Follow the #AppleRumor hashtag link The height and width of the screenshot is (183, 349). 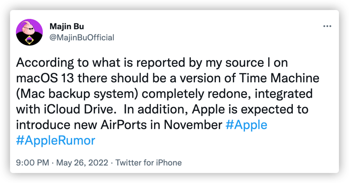(x=56, y=140)
